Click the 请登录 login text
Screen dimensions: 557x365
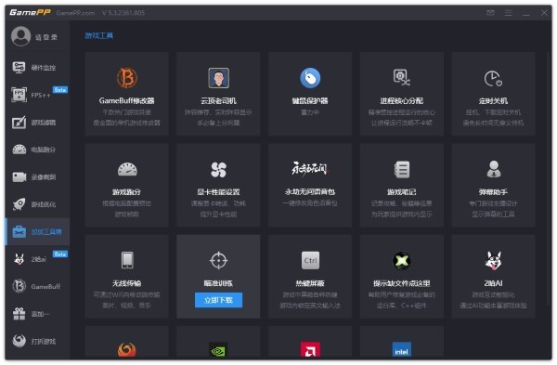pyautogui.click(x=45, y=37)
